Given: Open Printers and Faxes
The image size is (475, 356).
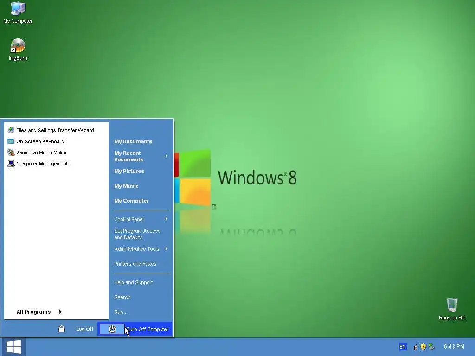Looking at the screenshot, I should [x=135, y=264].
